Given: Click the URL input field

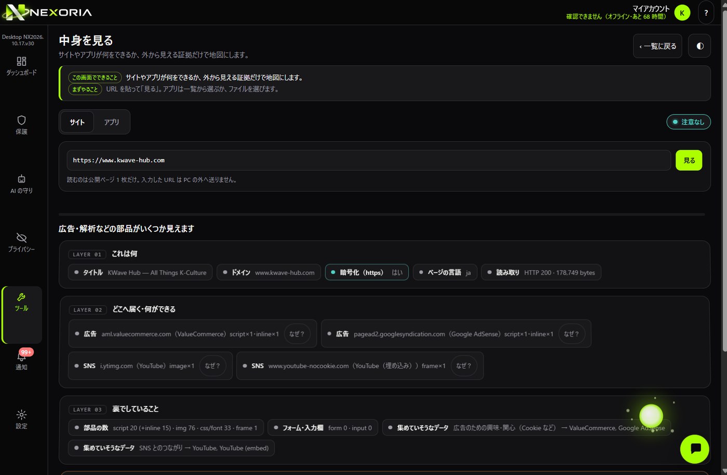Looking at the screenshot, I should coord(369,160).
